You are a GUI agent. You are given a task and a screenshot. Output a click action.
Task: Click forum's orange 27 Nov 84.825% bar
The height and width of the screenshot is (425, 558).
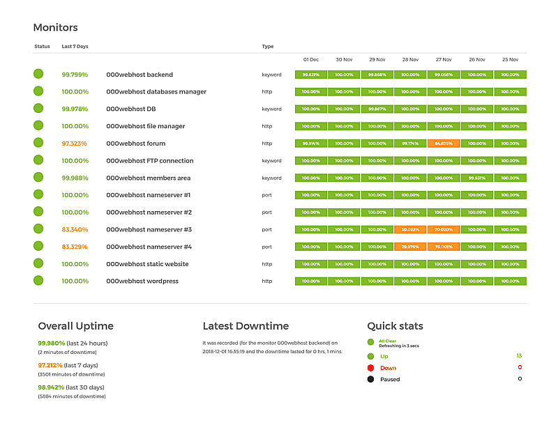pyautogui.click(x=444, y=144)
